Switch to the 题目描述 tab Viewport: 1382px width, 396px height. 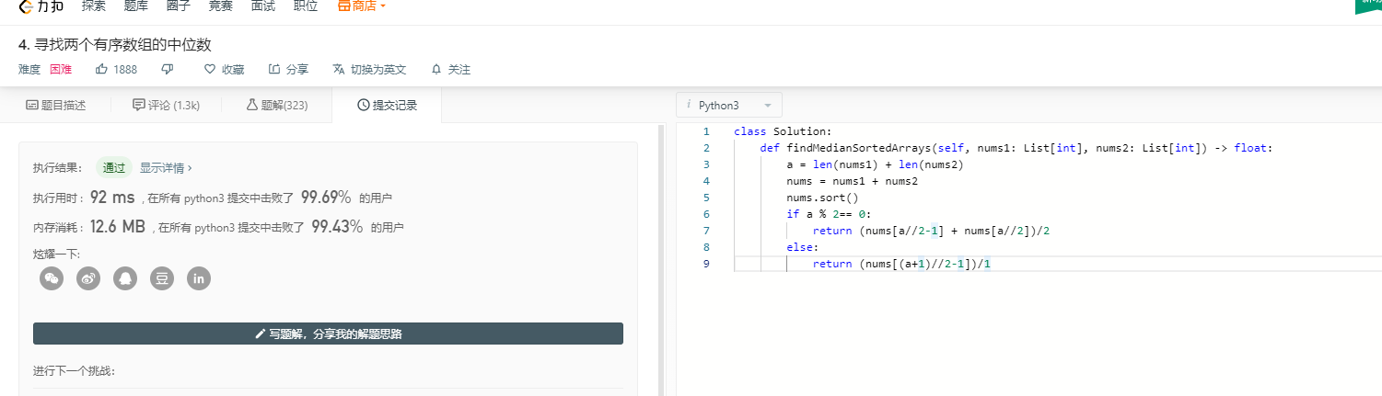[x=55, y=106]
